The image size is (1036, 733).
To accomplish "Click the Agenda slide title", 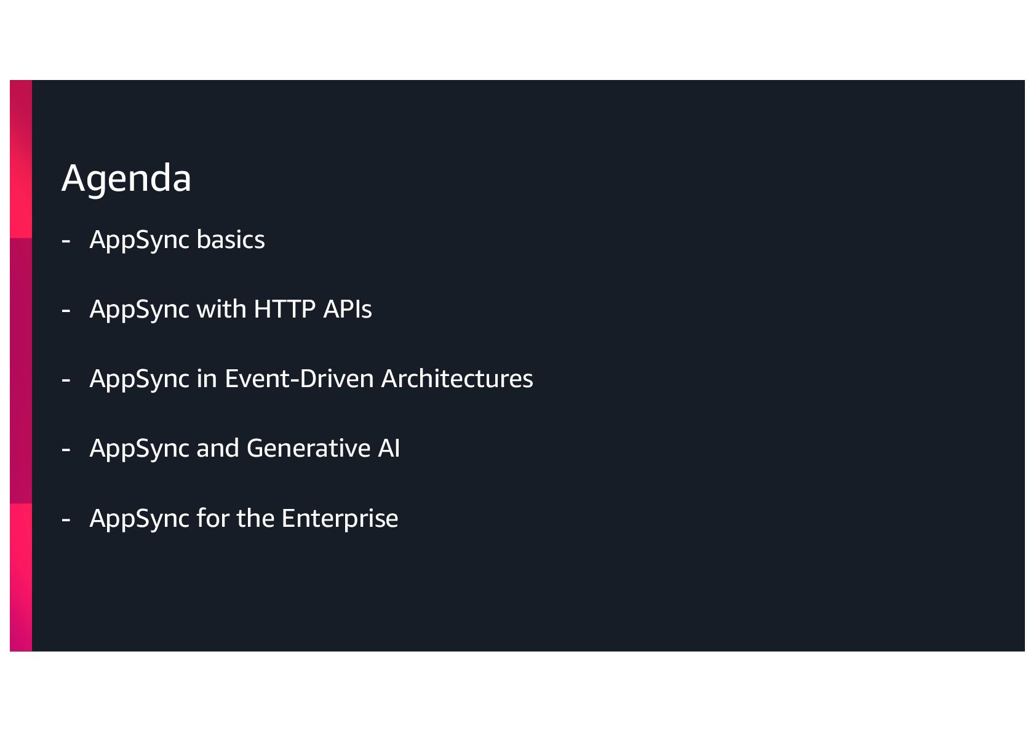I will tap(126, 178).
